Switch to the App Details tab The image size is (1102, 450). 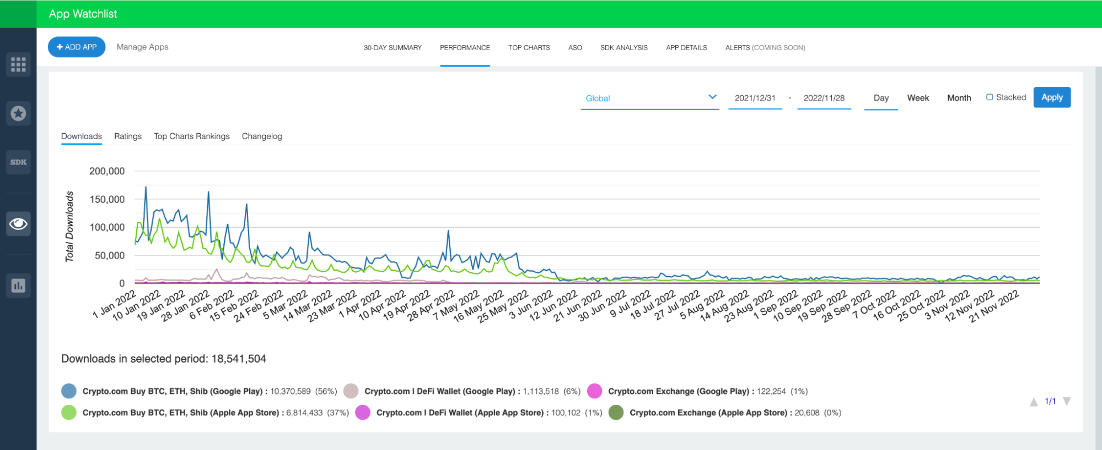click(x=686, y=48)
